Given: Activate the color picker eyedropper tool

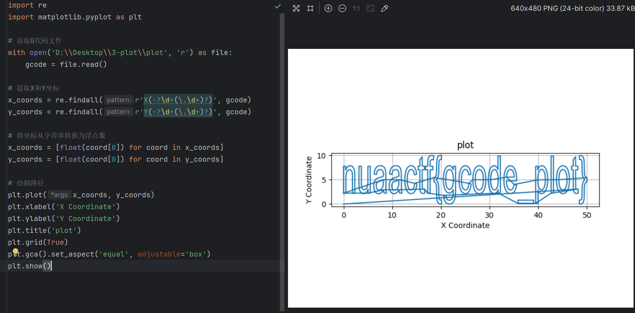Looking at the screenshot, I should (x=384, y=8).
